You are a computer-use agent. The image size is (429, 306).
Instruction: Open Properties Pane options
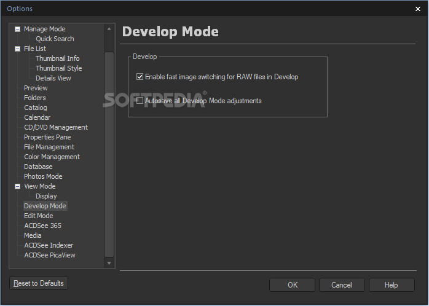47,137
